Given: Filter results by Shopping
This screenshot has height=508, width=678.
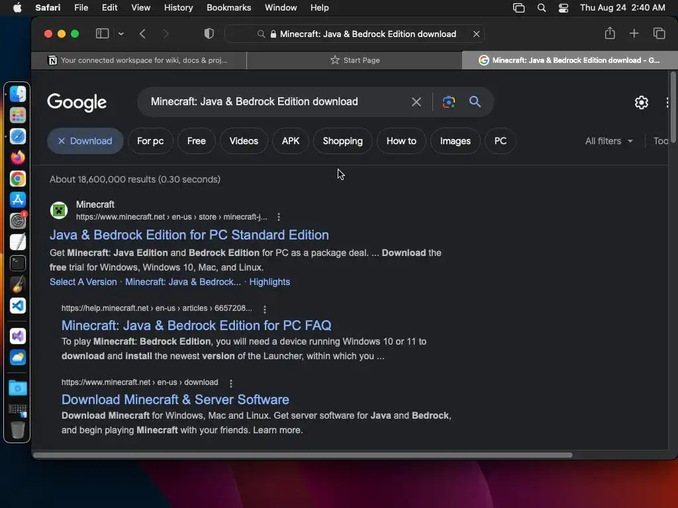Looking at the screenshot, I should 343,141.
